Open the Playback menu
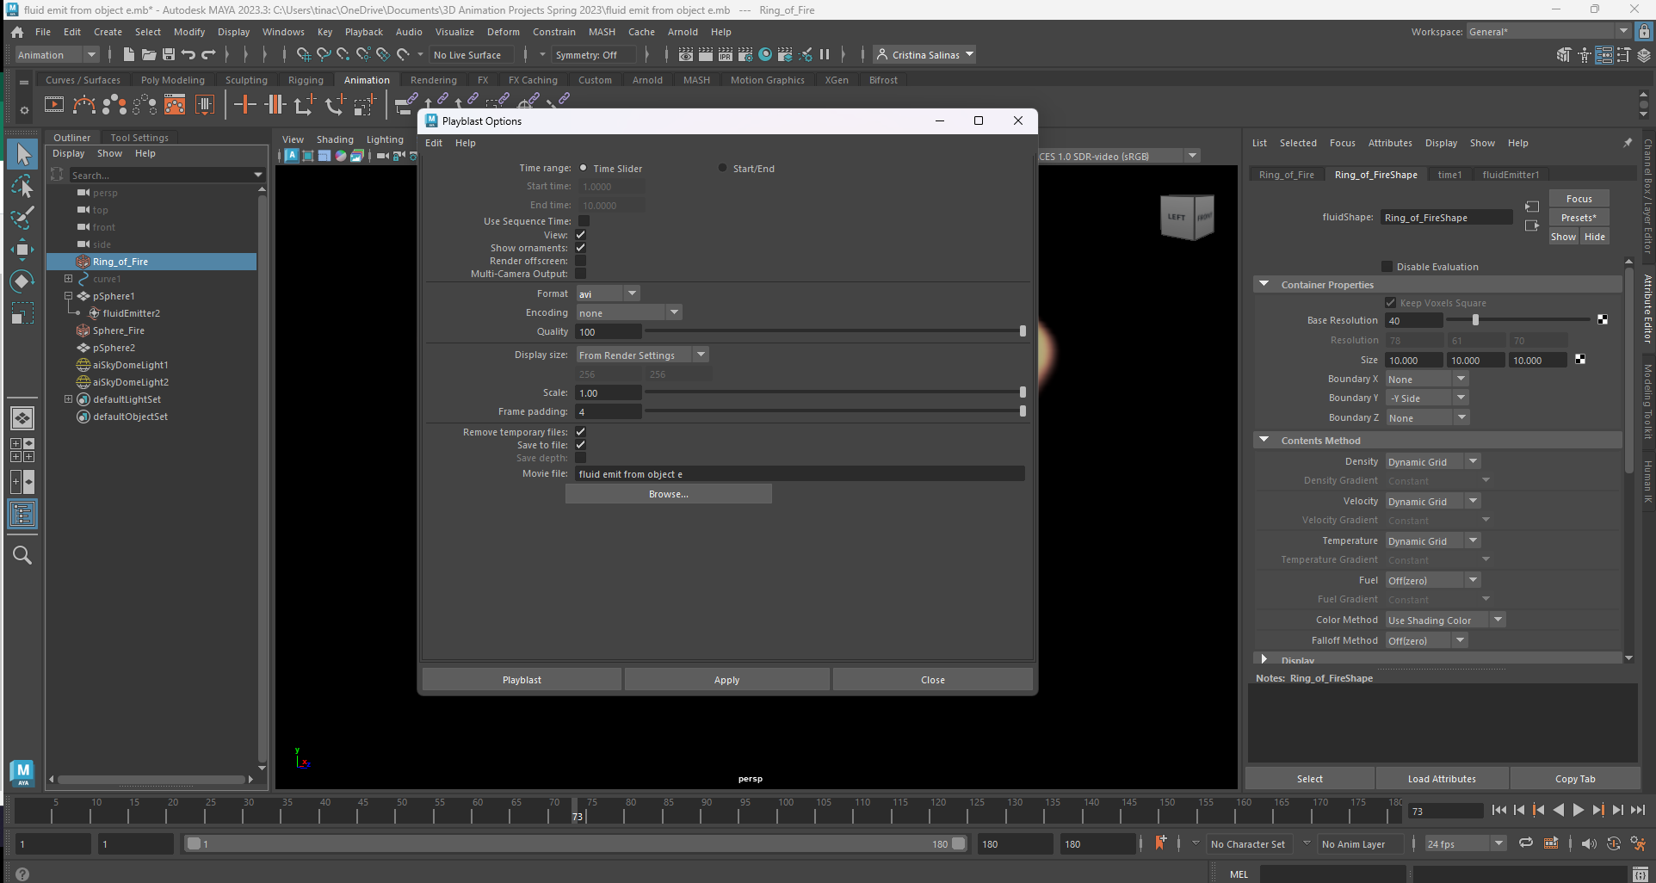The height and width of the screenshot is (883, 1656). coord(363,32)
